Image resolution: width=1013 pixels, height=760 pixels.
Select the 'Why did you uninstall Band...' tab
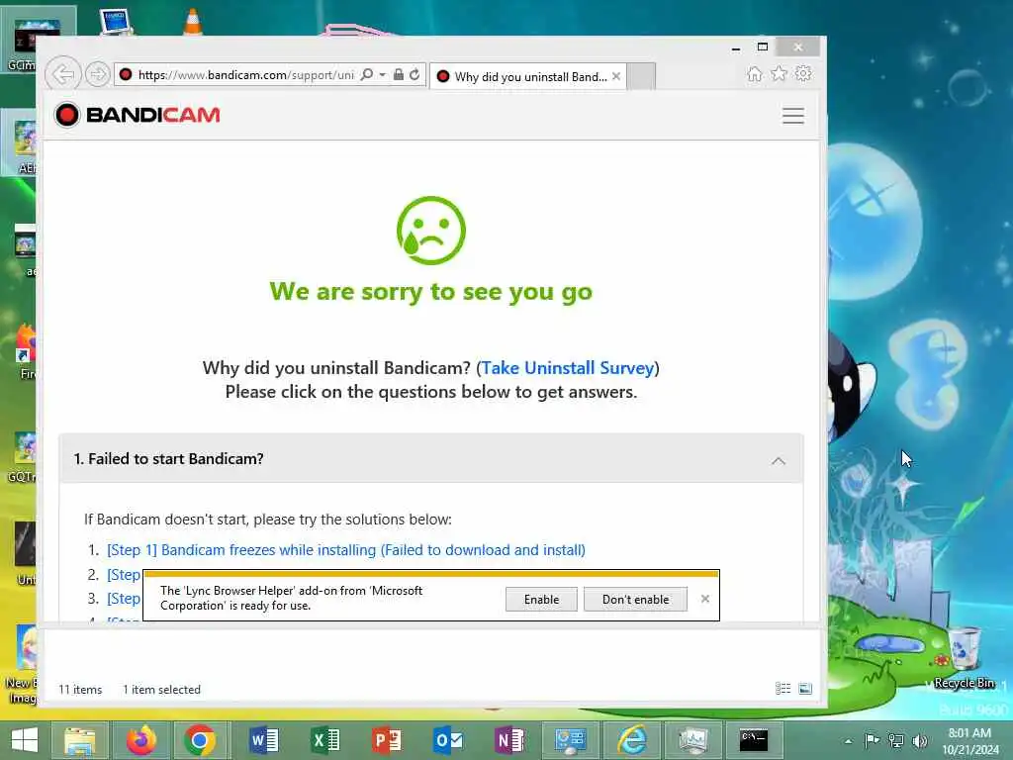528,76
